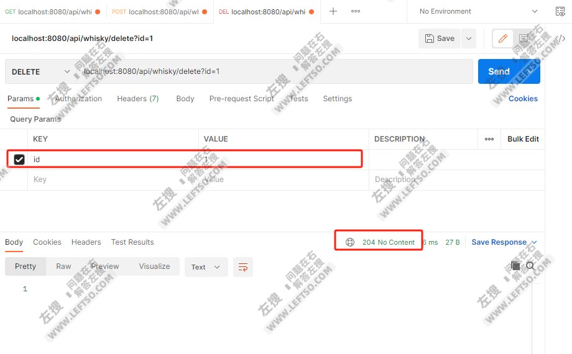Open the code snippet icon
The height and width of the screenshot is (354, 572).
coord(560,39)
